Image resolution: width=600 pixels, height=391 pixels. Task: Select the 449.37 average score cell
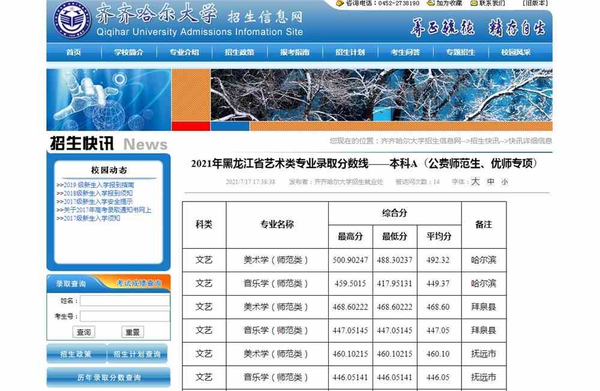(x=438, y=284)
